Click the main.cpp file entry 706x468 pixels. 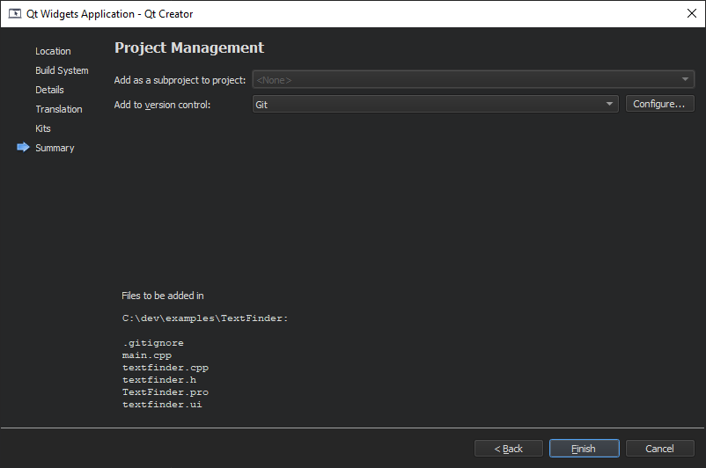point(147,355)
